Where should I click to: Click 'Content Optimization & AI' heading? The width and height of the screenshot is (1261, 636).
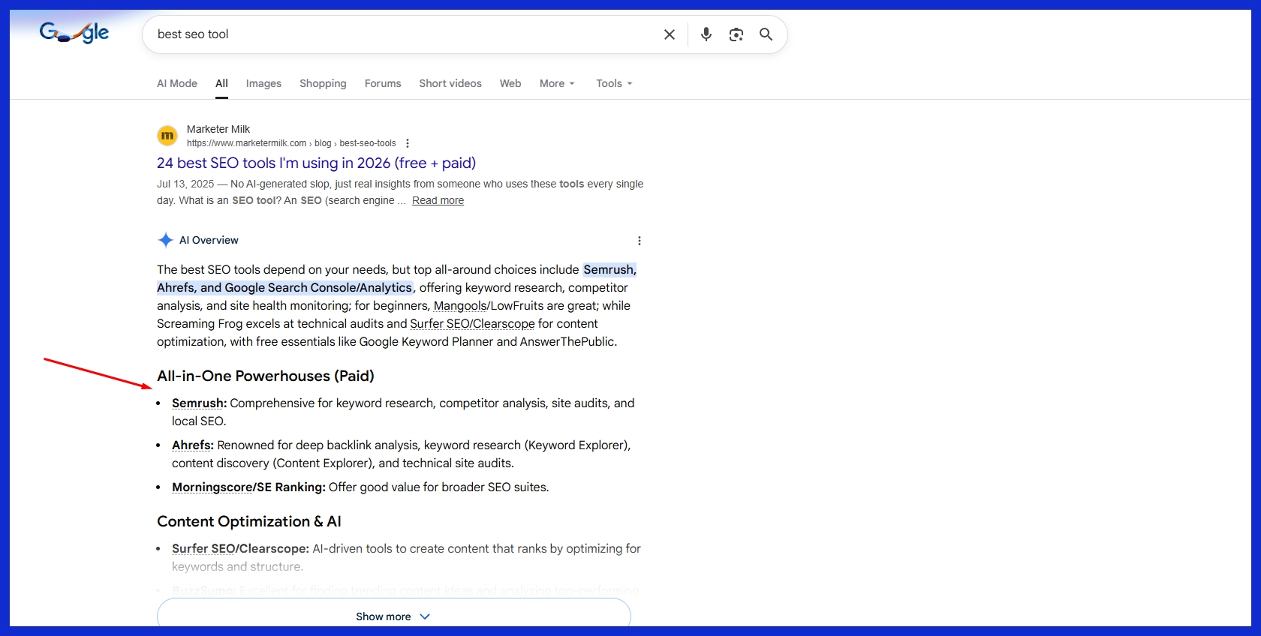click(x=249, y=521)
